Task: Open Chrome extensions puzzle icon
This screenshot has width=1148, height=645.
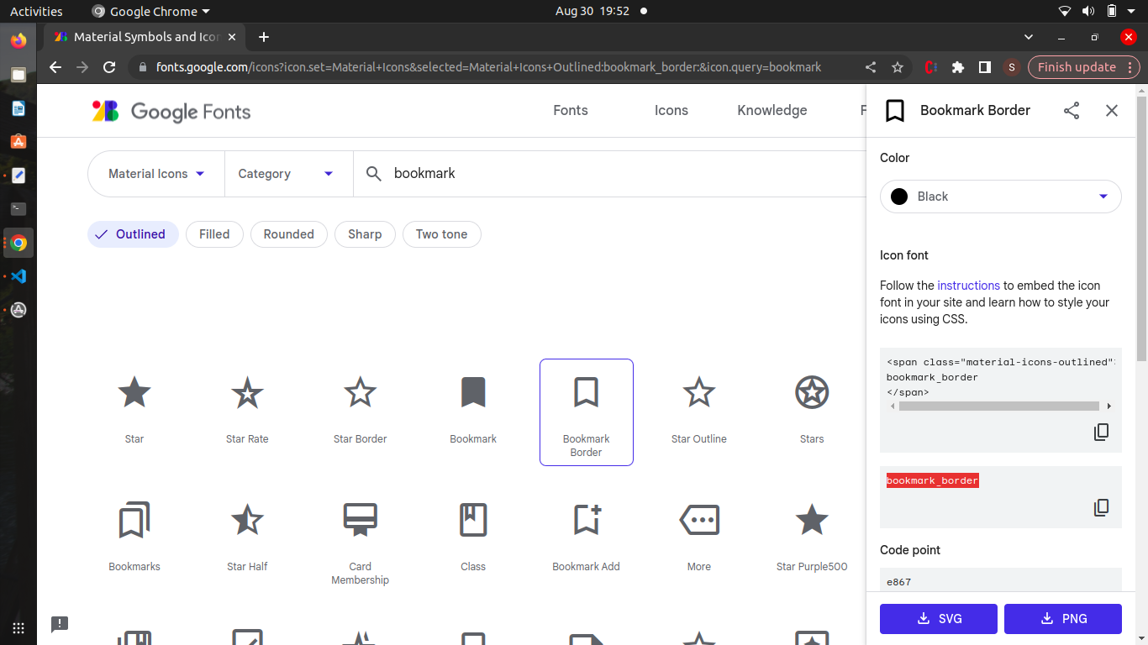Action: pyautogui.click(x=957, y=67)
